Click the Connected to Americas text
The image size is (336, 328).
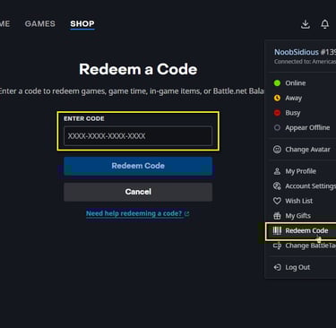(305, 62)
